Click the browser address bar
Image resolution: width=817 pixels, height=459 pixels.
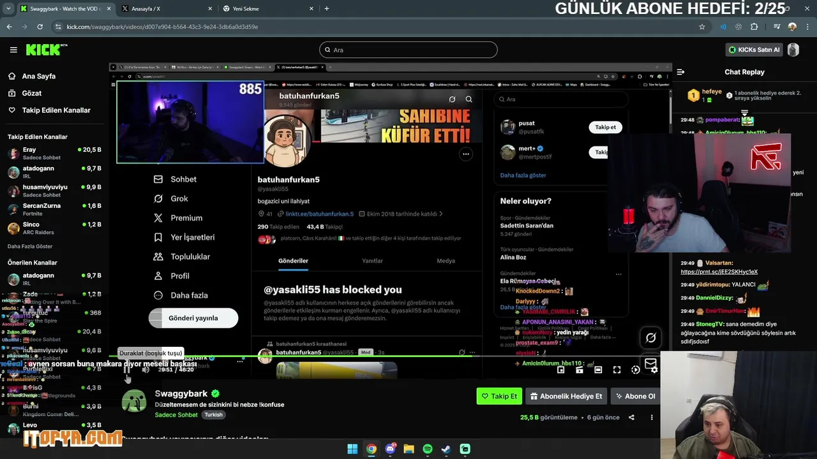[377, 27]
